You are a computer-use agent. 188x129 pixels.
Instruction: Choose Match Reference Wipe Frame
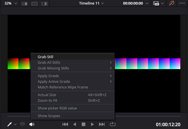click(x=73, y=87)
